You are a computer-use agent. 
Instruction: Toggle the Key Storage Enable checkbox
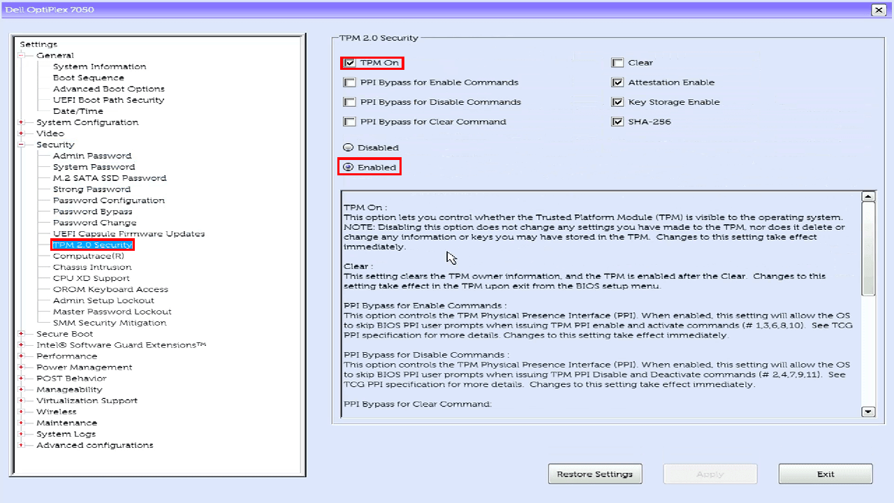(x=617, y=102)
